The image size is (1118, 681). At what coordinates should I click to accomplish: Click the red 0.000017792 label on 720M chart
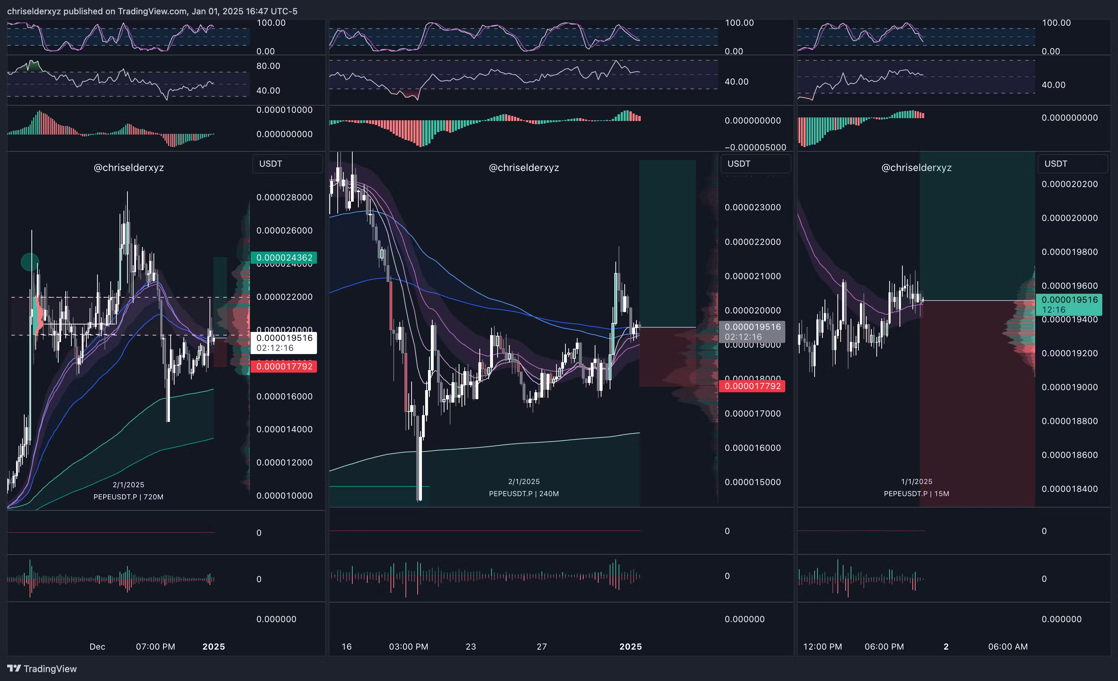point(284,367)
